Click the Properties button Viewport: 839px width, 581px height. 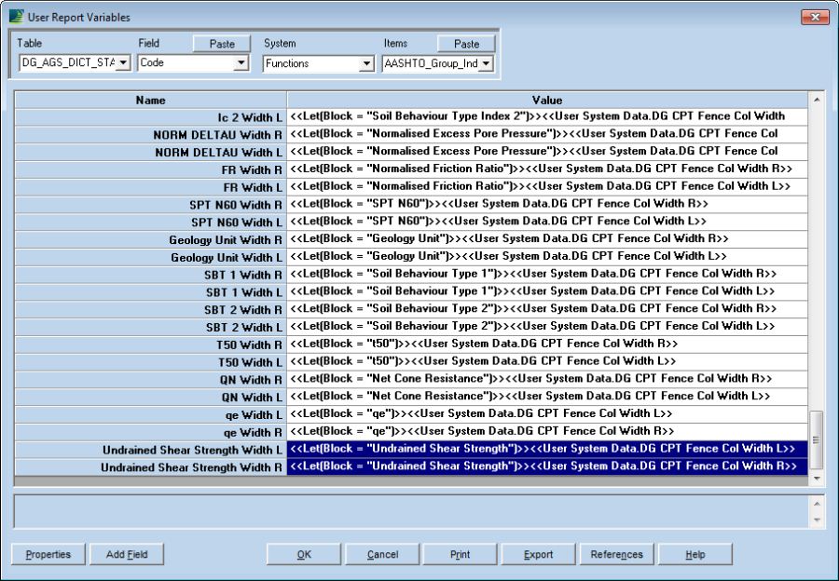pyautogui.click(x=48, y=554)
